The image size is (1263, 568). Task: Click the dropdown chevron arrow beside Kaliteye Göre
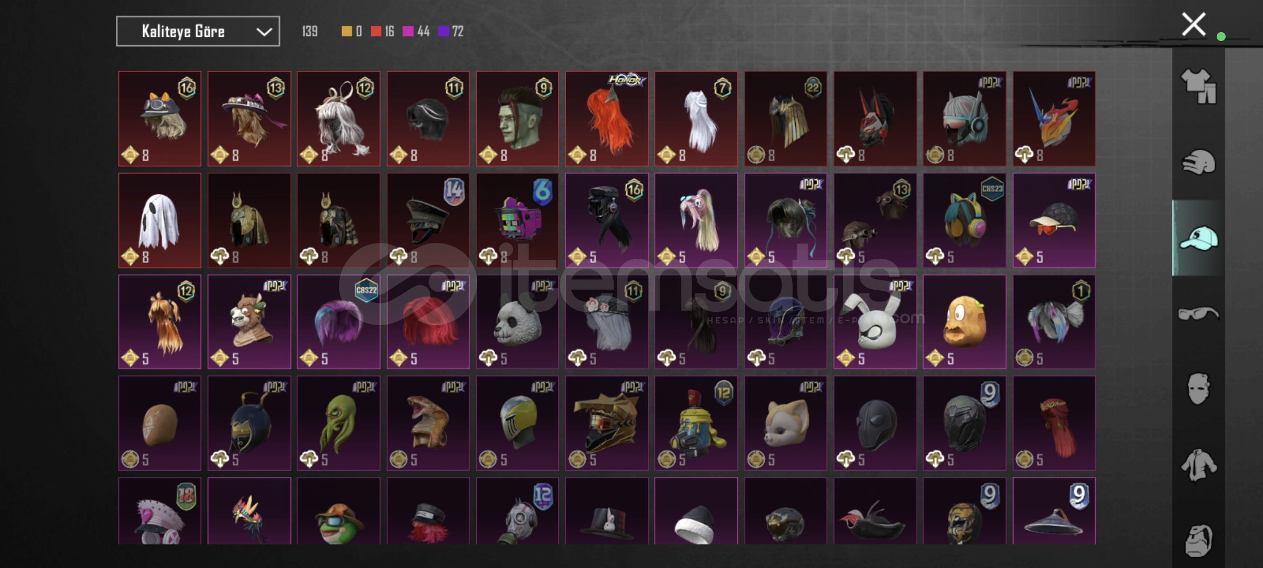[x=264, y=32]
